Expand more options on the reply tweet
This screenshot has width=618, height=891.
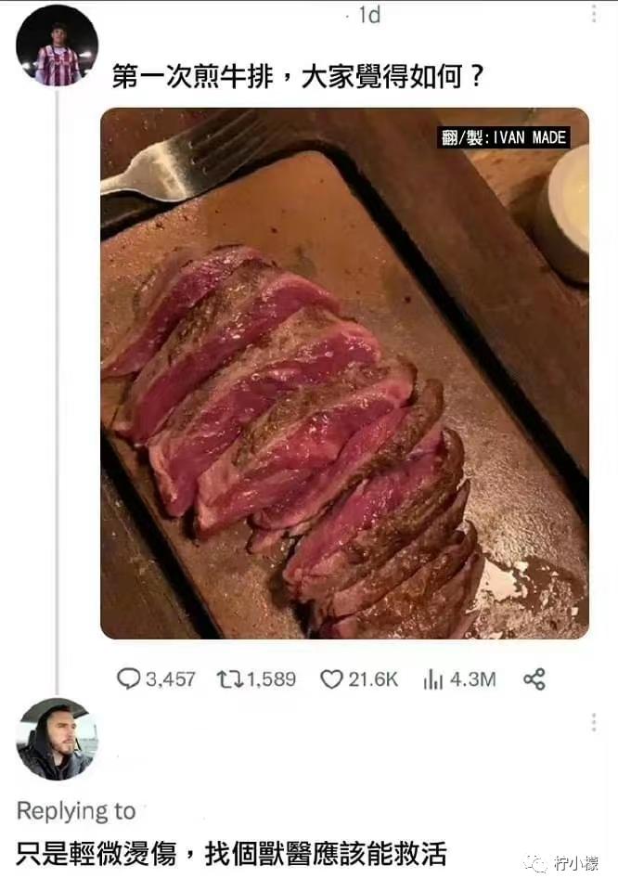(x=594, y=722)
